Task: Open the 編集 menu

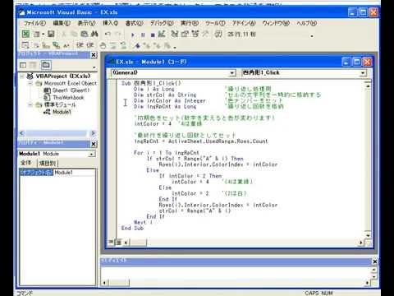Action: click(62, 23)
